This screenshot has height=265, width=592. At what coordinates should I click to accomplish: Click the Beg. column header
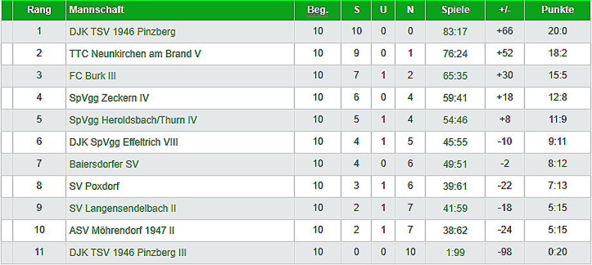pyautogui.click(x=318, y=10)
